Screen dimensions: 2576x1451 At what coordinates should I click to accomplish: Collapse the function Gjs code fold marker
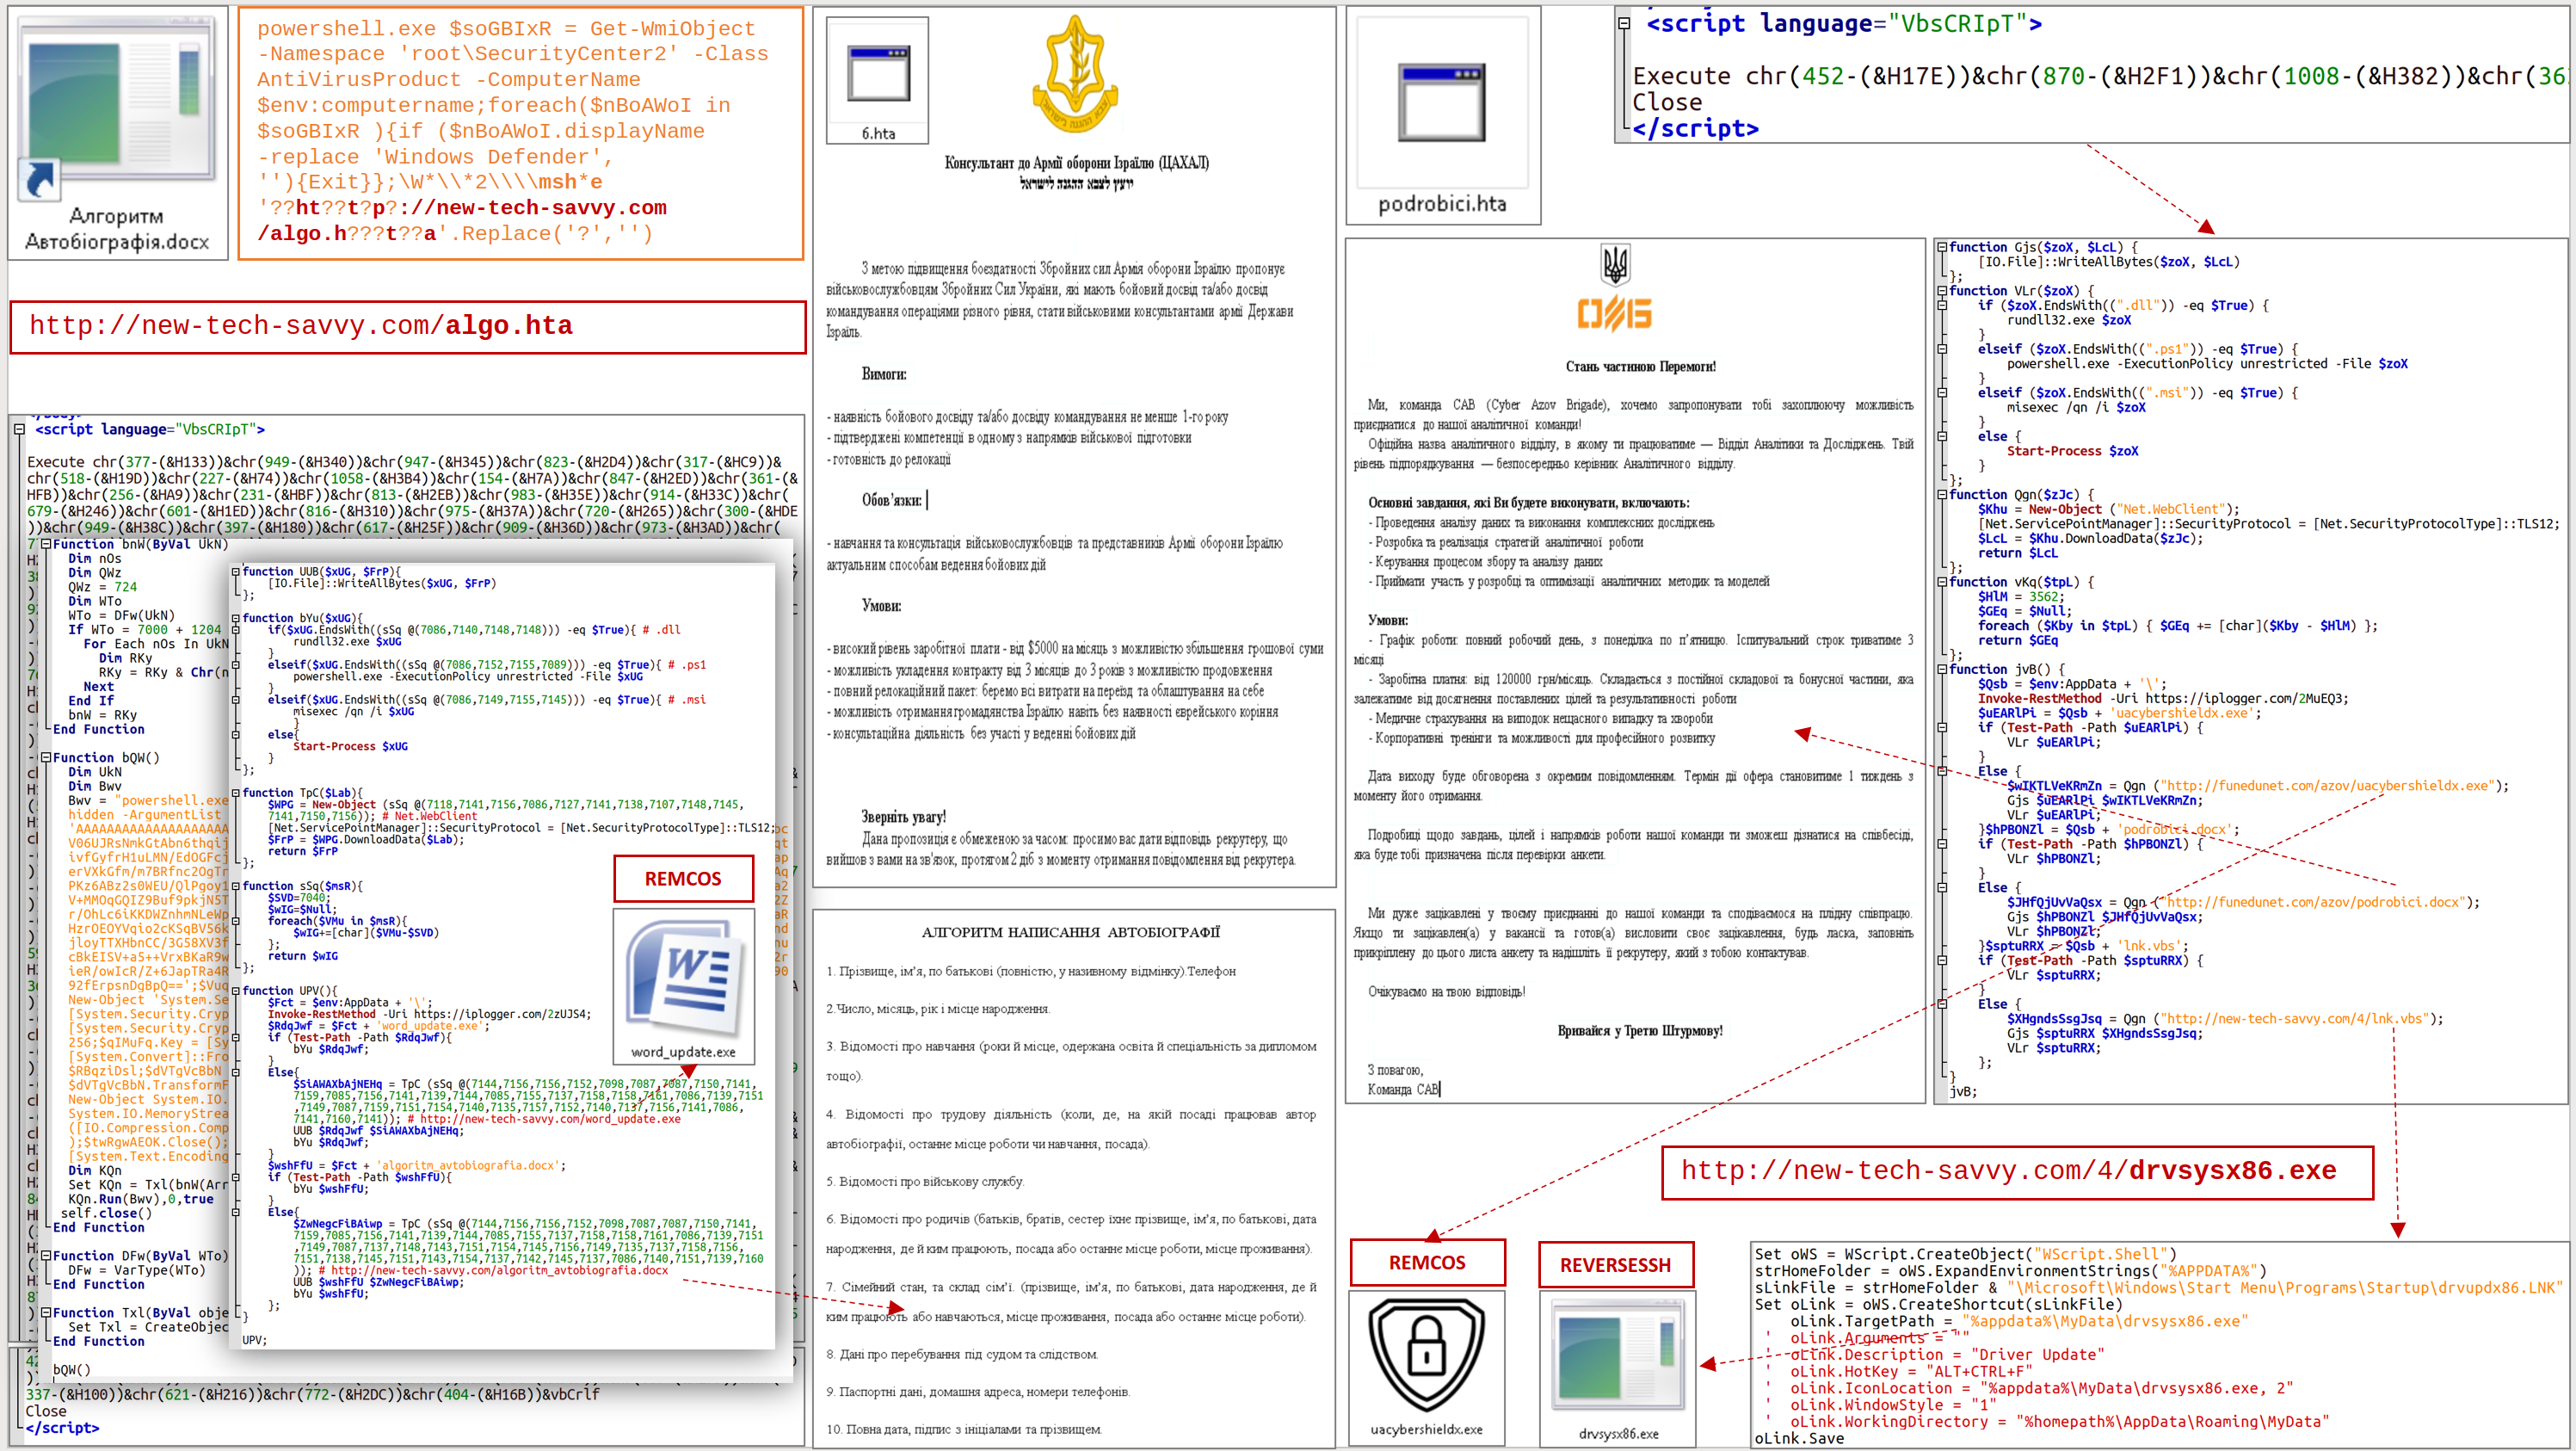pos(1942,246)
